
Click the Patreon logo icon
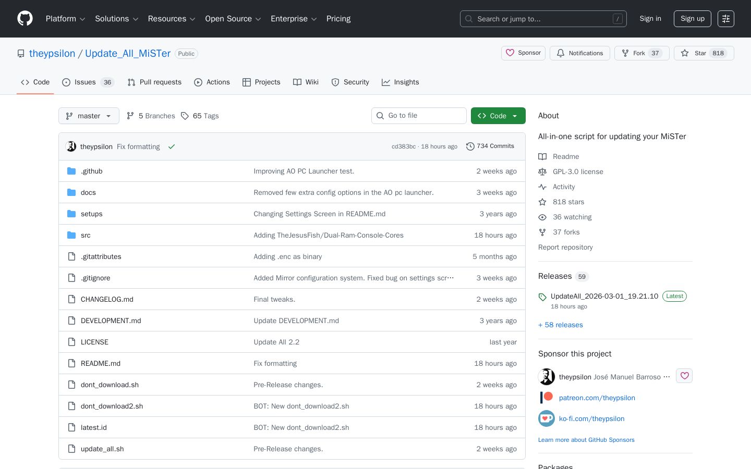click(x=547, y=398)
